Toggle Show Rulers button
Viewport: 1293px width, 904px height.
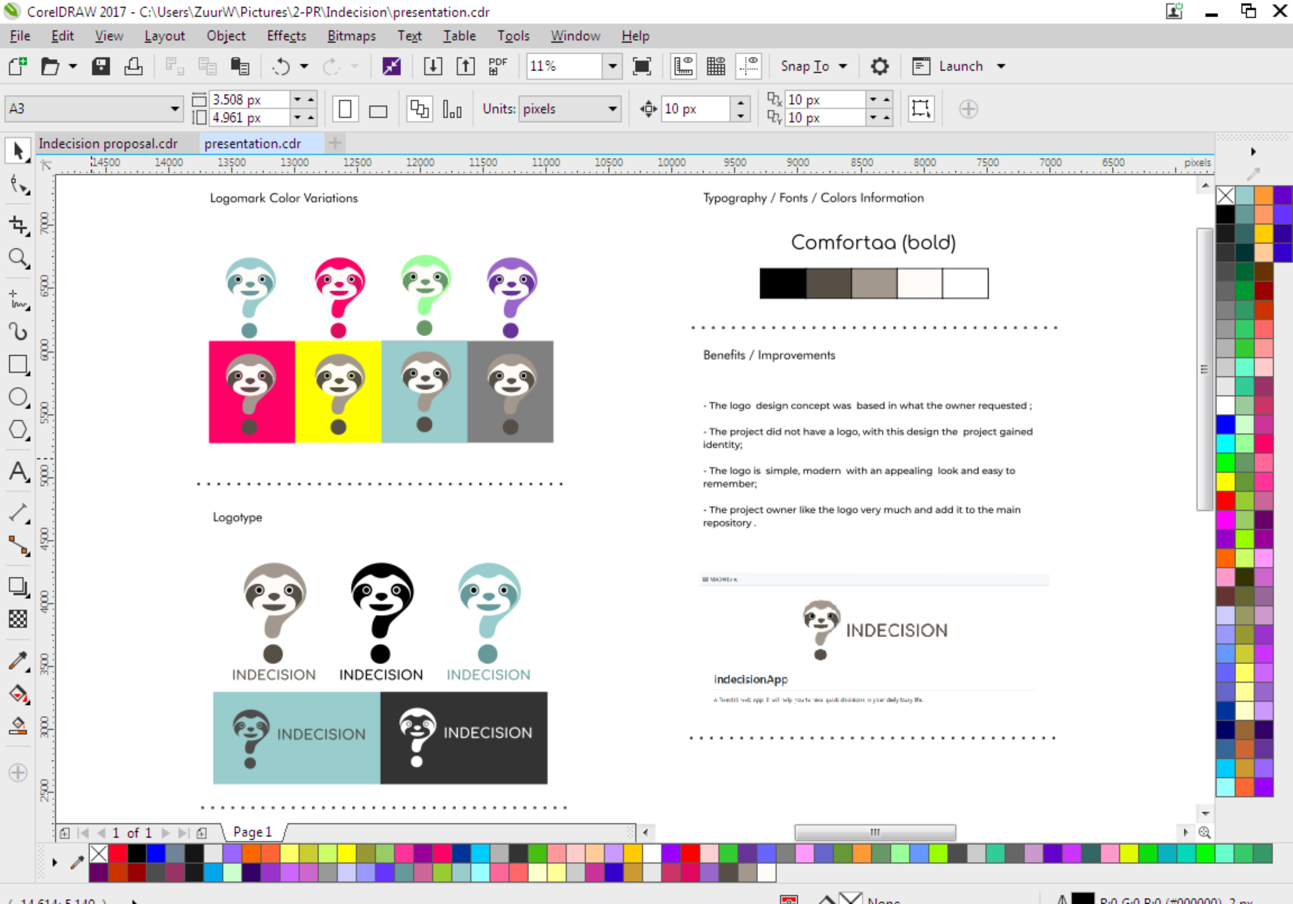coord(683,67)
